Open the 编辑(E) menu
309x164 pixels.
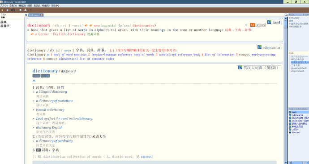tap(22, 6)
